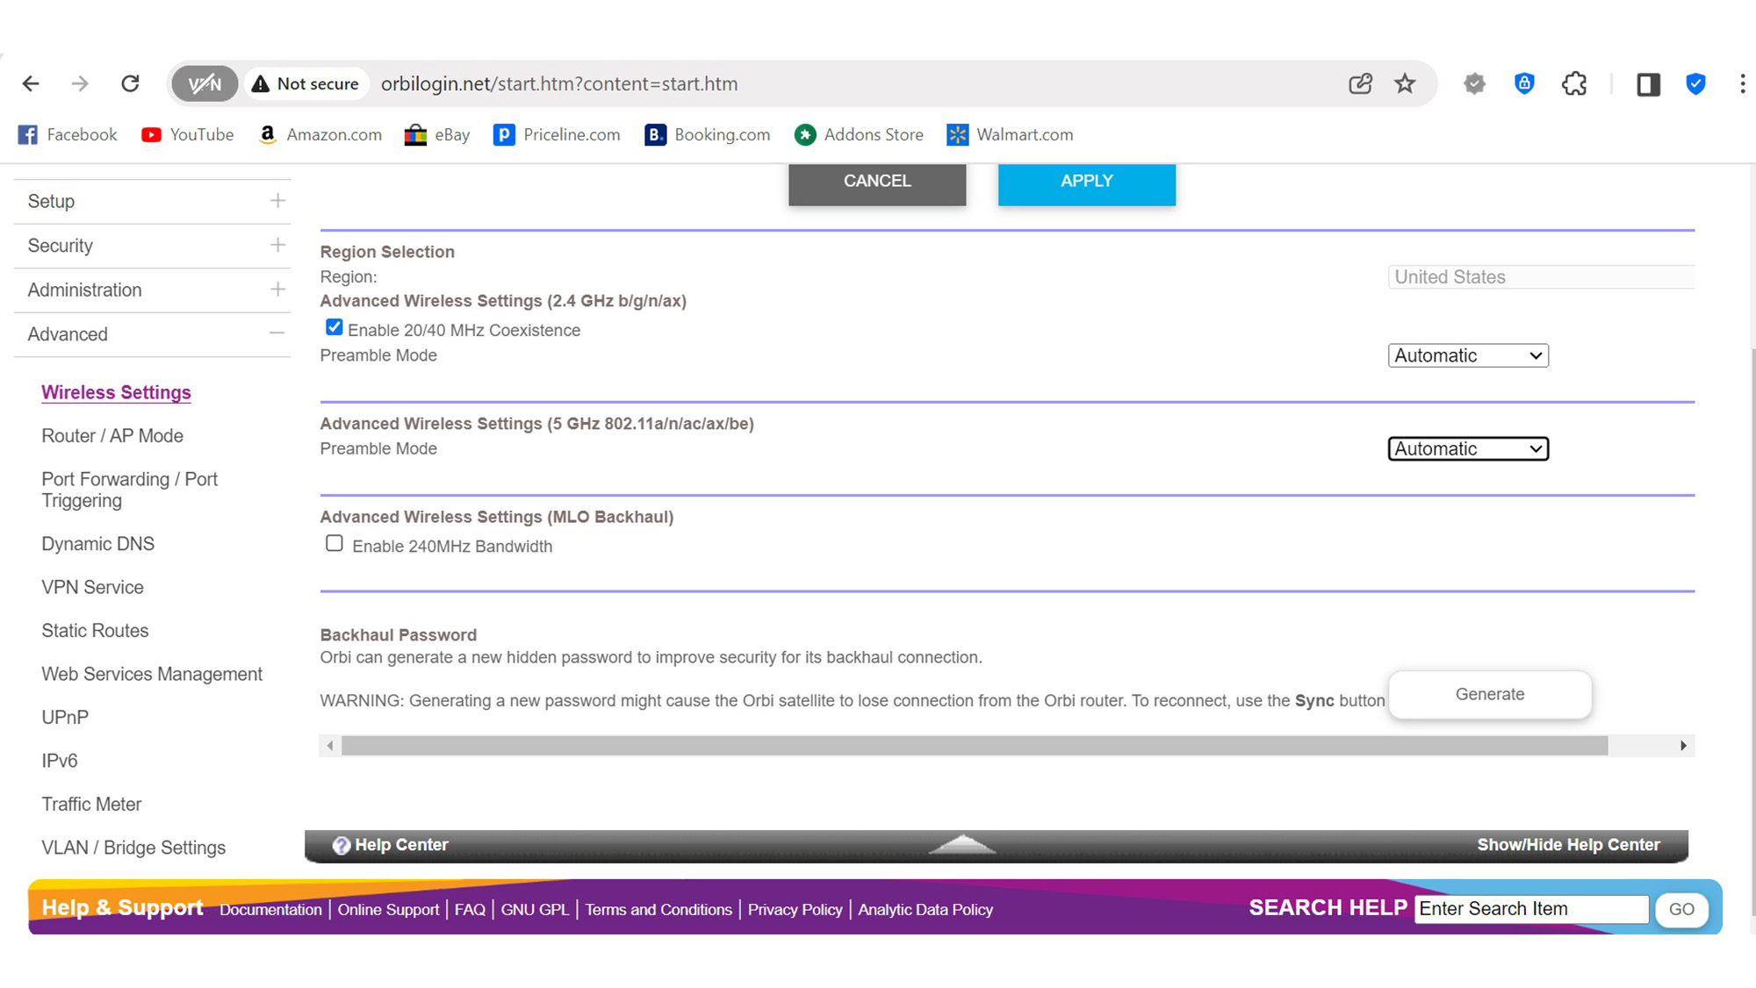Click the horizontal scrollbar right arrow
The image size is (1756, 988).
click(x=1682, y=746)
